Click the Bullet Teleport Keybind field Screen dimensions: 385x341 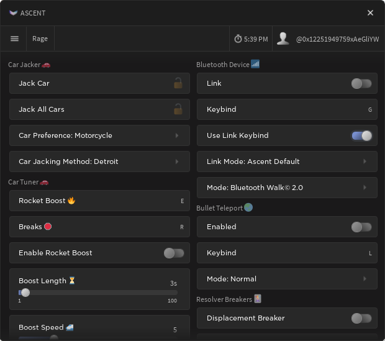point(287,253)
